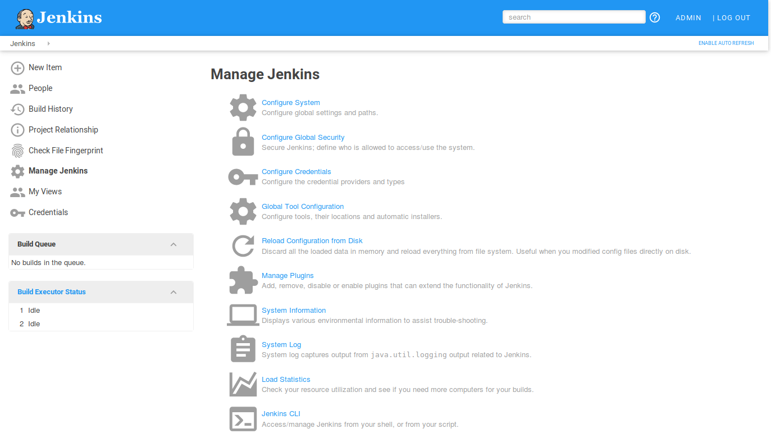The width and height of the screenshot is (771, 433).
Task: Select the clipboard icon for System Log
Action: (243, 349)
